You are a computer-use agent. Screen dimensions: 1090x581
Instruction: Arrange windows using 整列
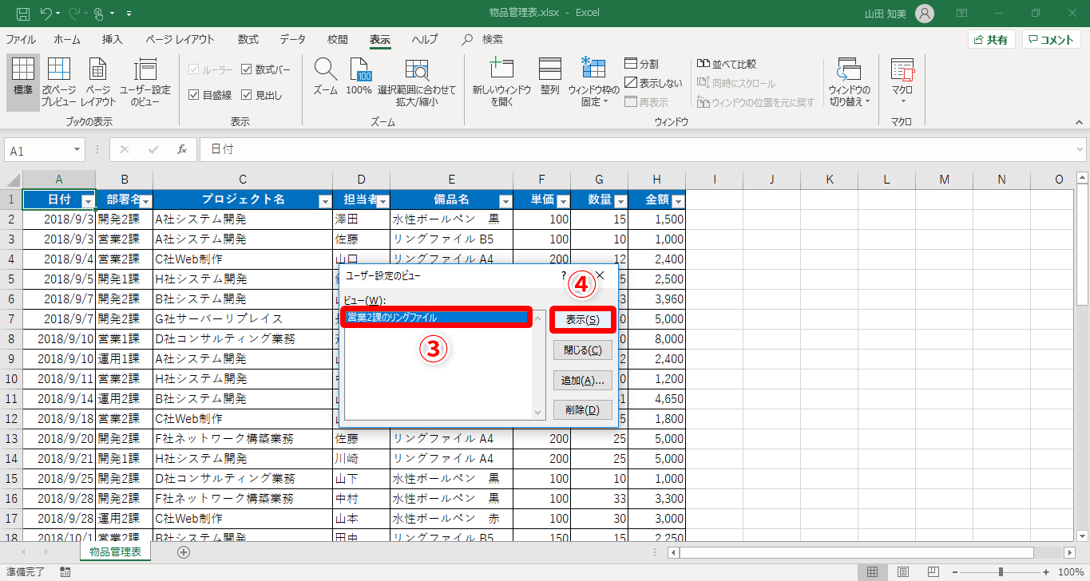549,77
